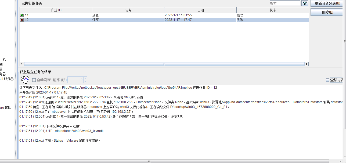Click the task table horizontal scrollbar thumb
Screen dimensions: 346x163
pos(164,64)
